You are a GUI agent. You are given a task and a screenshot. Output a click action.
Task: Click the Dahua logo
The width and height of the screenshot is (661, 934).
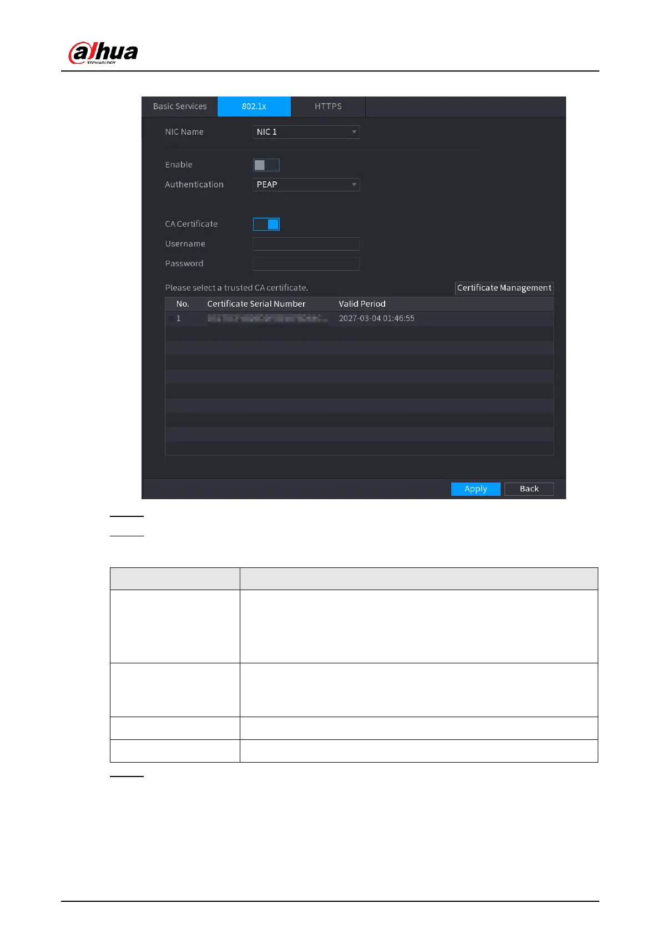pos(103,53)
